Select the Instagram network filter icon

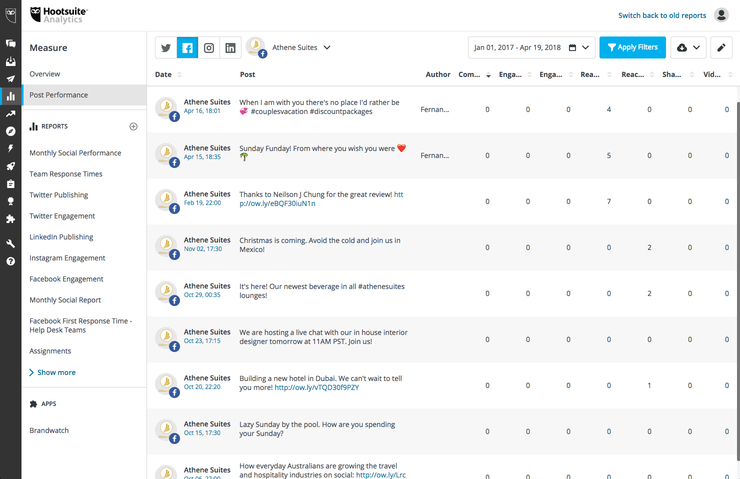click(209, 48)
